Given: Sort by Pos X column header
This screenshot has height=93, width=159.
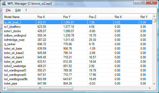Looking at the screenshot, I should [49, 17].
